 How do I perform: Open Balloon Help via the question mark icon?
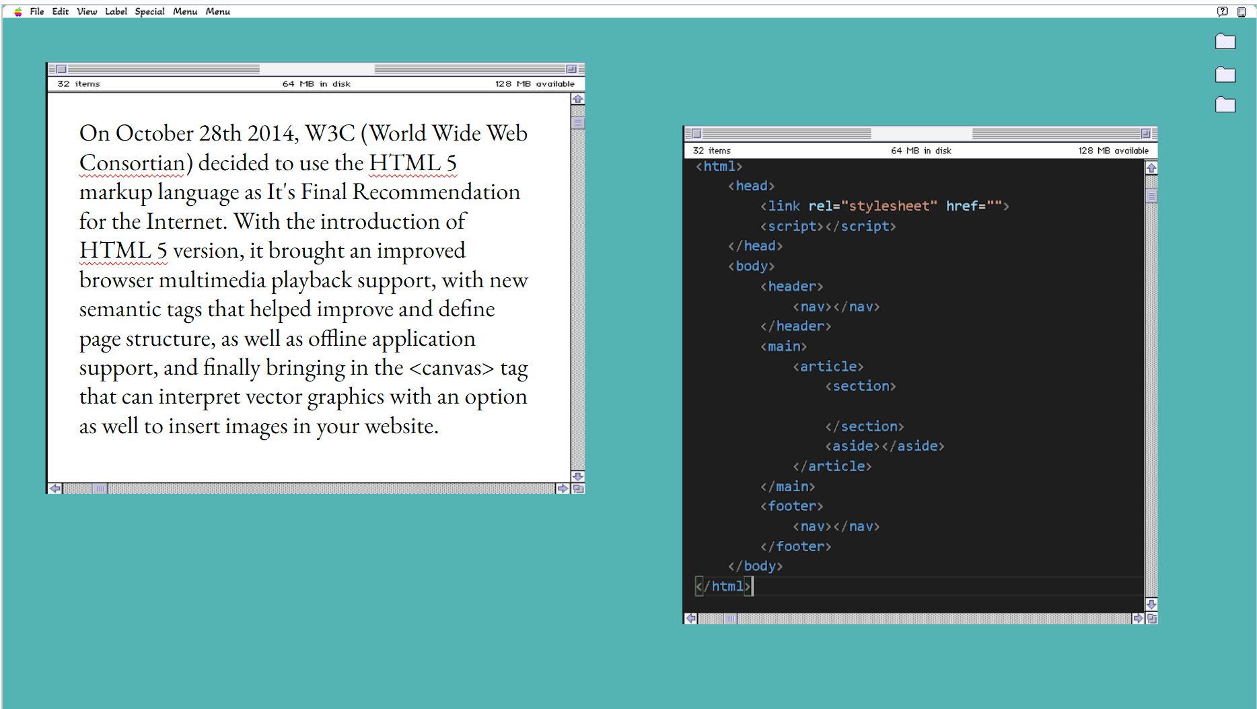[x=1222, y=11]
